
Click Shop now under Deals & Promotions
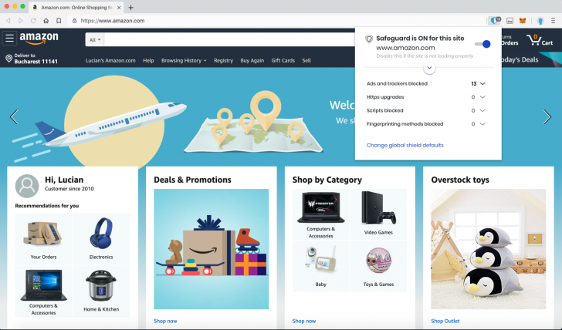165,321
